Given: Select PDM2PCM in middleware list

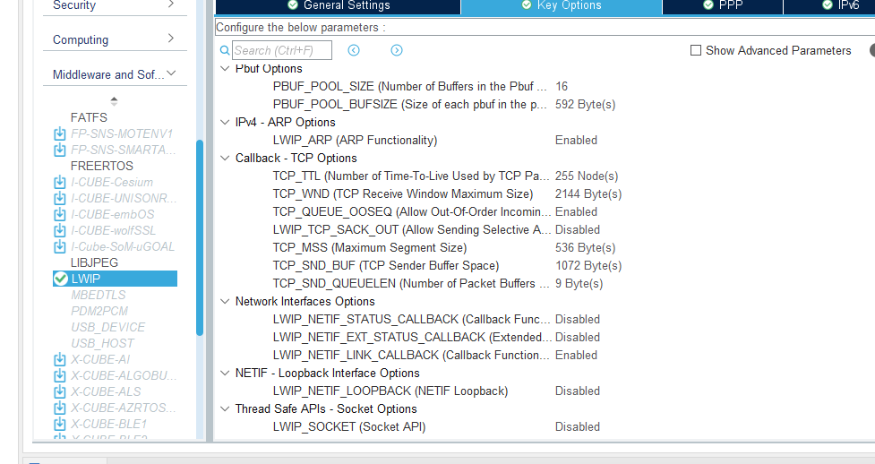Looking at the screenshot, I should click(99, 312).
